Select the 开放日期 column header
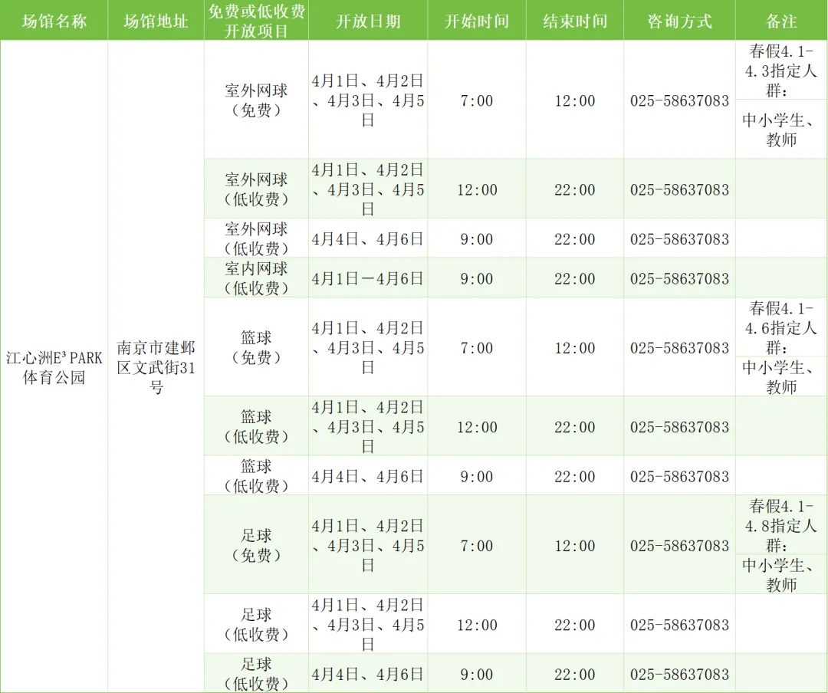828x693 pixels. click(x=368, y=21)
